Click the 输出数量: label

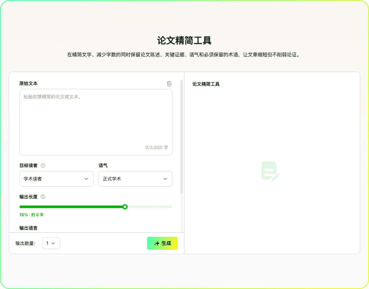point(26,243)
